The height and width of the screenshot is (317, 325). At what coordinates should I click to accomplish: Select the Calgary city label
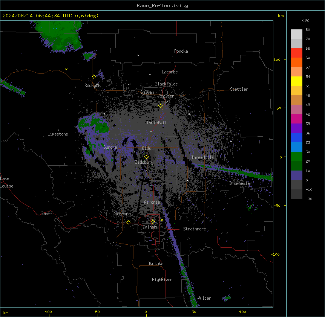pos(150,227)
